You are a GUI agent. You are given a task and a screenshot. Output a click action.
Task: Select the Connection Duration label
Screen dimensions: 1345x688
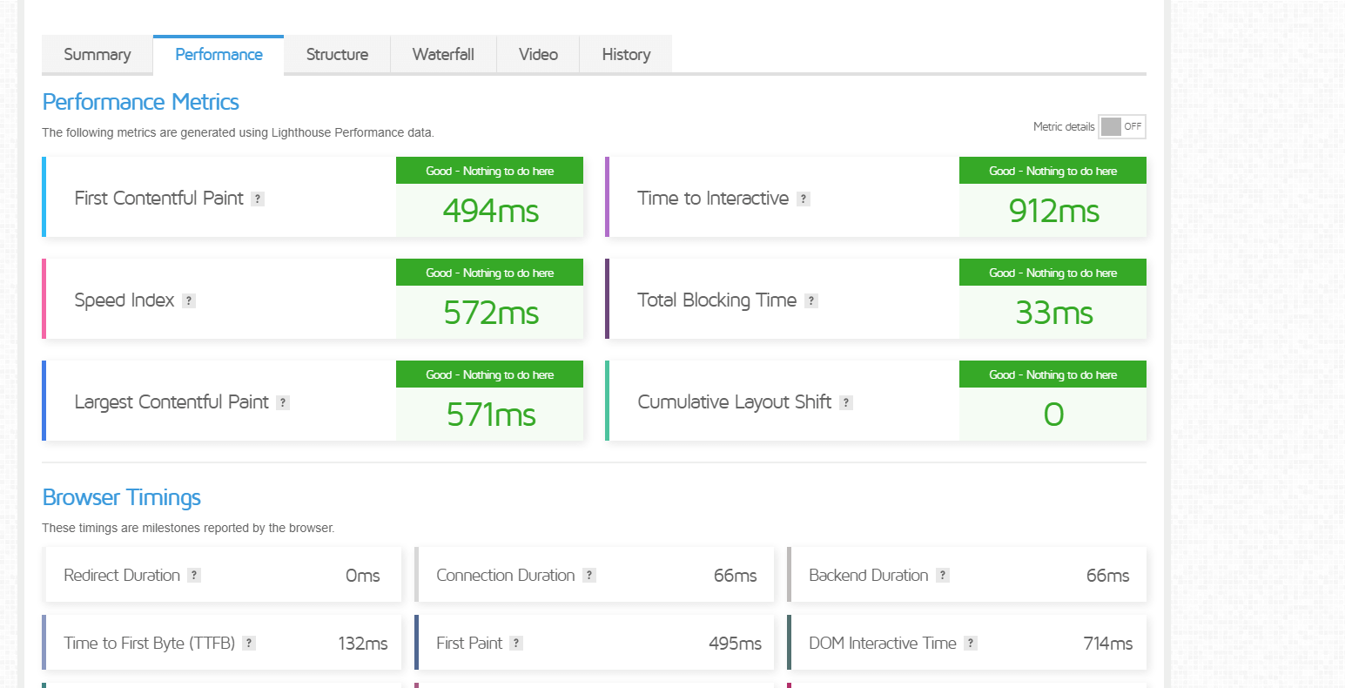pyautogui.click(x=506, y=575)
